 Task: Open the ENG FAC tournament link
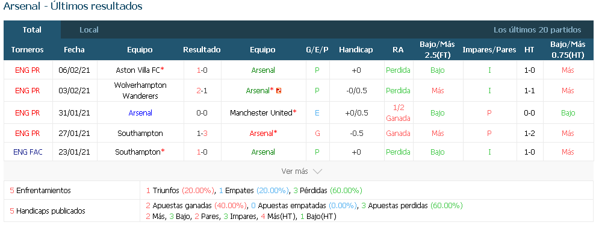pyautogui.click(x=28, y=152)
